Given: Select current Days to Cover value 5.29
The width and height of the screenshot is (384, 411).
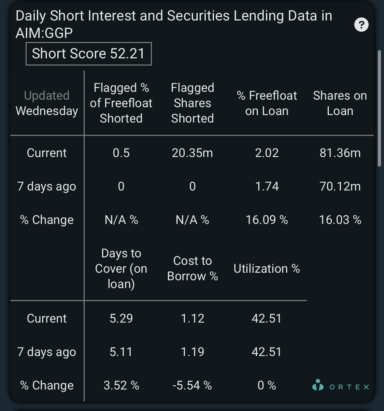Looking at the screenshot, I should (121, 318).
